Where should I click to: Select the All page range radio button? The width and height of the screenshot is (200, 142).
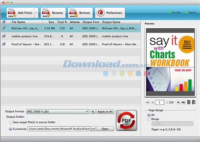pyautogui.click(x=149, y=115)
